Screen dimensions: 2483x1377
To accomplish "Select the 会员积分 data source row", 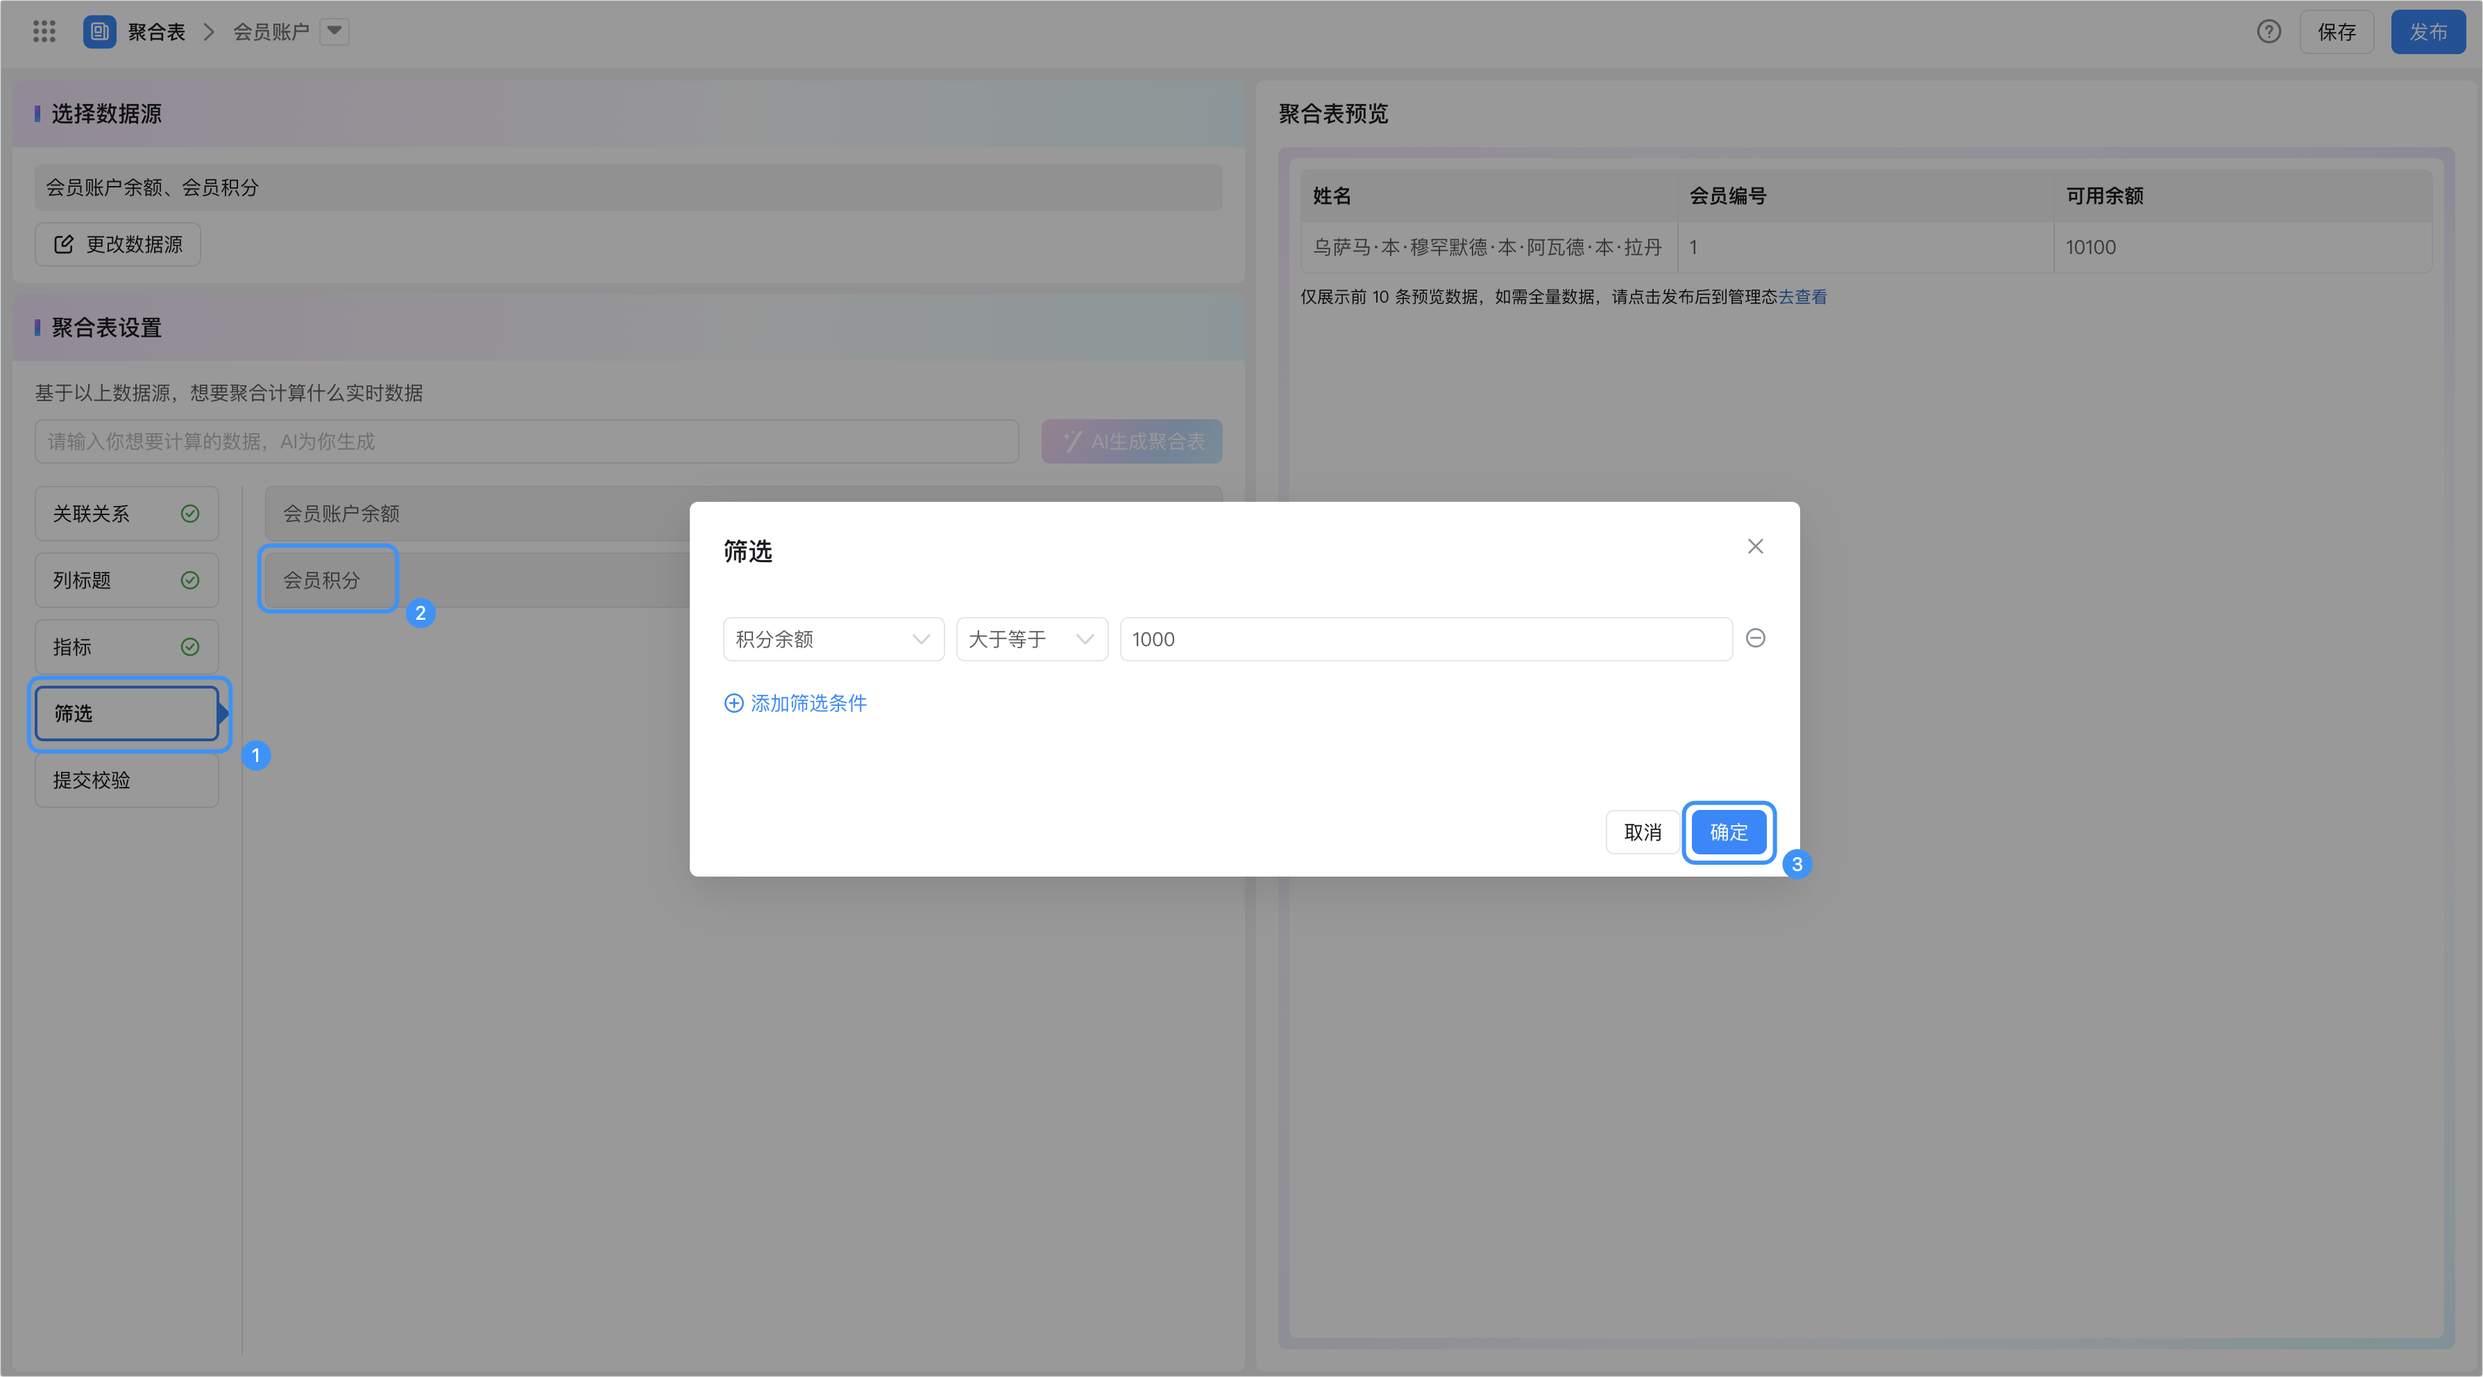I will [x=743, y=580].
